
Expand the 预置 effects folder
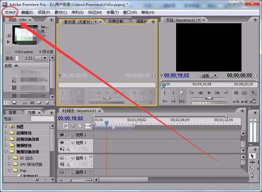(6, 126)
